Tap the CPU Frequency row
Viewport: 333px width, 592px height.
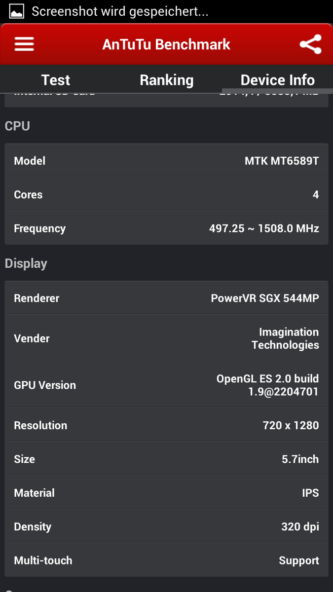(166, 228)
